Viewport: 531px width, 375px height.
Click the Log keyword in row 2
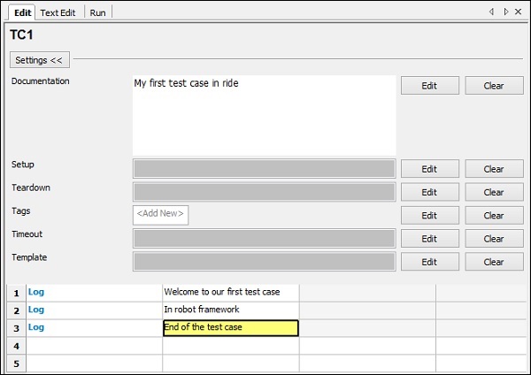36,310
